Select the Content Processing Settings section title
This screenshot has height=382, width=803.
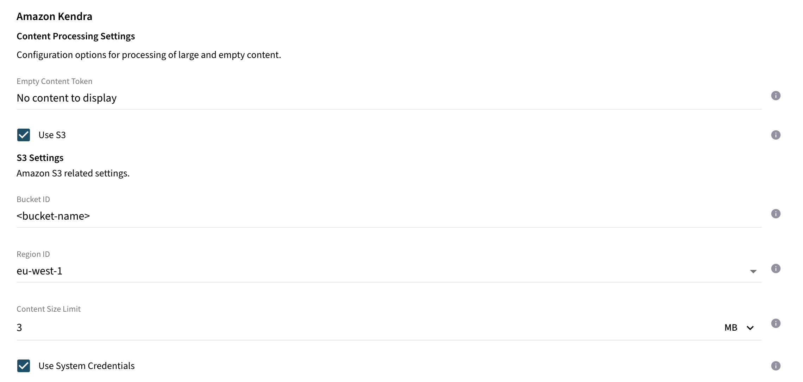[x=76, y=36]
